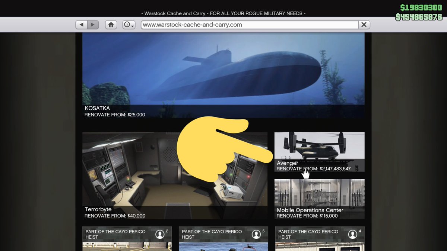This screenshot has height=251, width=447.
Task: Select the Terrorbyte title text
Action: tap(98, 209)
